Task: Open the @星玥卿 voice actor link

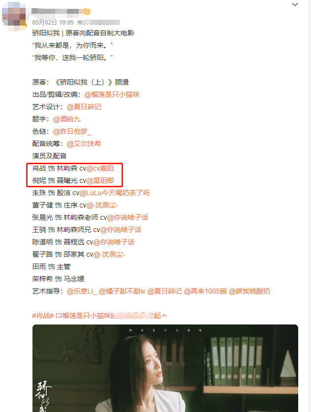Action: click(100, 181)
